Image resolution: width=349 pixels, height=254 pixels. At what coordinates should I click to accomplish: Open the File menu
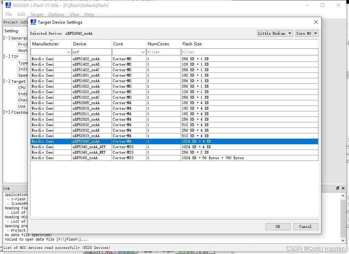tap(9, 14)
